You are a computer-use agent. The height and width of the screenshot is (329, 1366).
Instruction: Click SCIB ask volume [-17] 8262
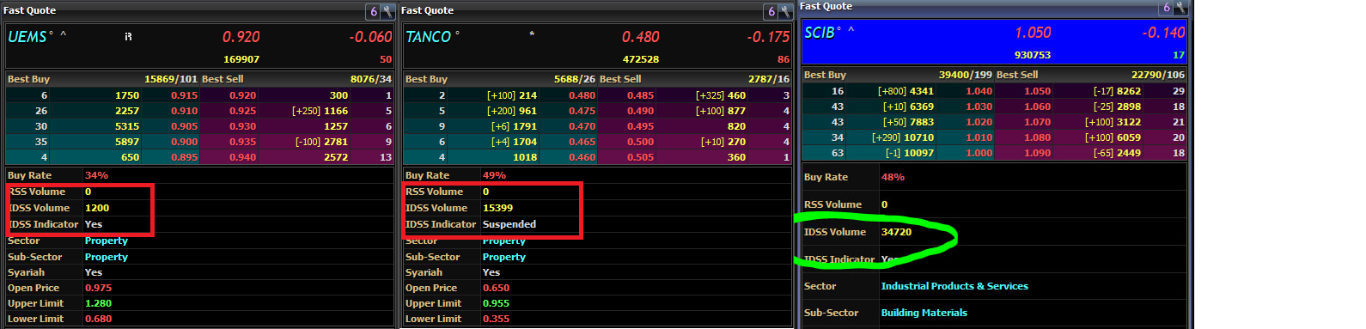(1117, 91)
